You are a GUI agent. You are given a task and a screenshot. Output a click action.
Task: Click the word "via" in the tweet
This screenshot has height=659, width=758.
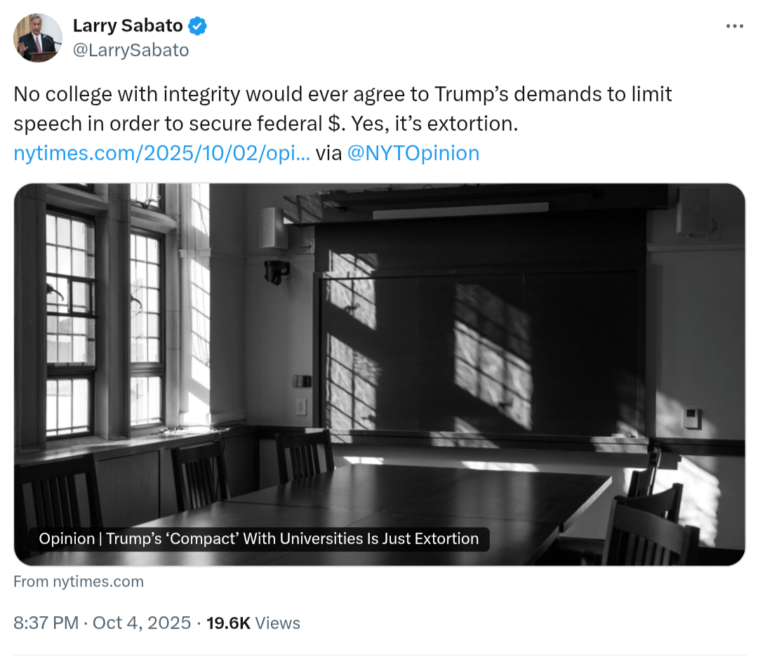[328, 153]
